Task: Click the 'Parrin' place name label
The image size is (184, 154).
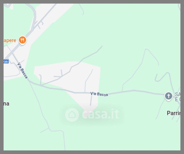Action: (x=174, y=113)
